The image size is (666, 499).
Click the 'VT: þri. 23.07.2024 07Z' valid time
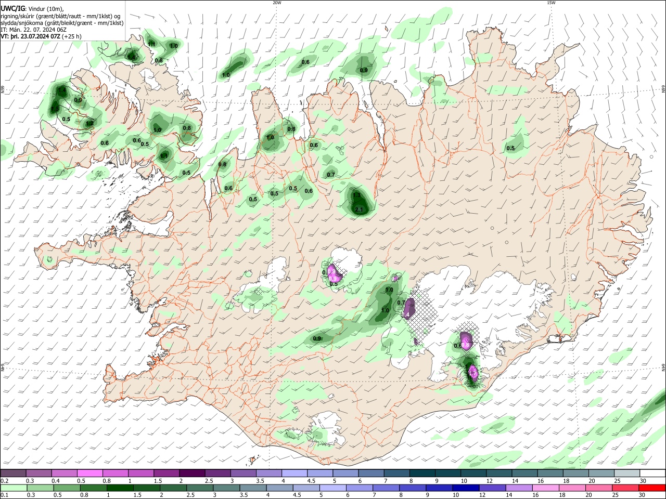[x=31, y=36]
